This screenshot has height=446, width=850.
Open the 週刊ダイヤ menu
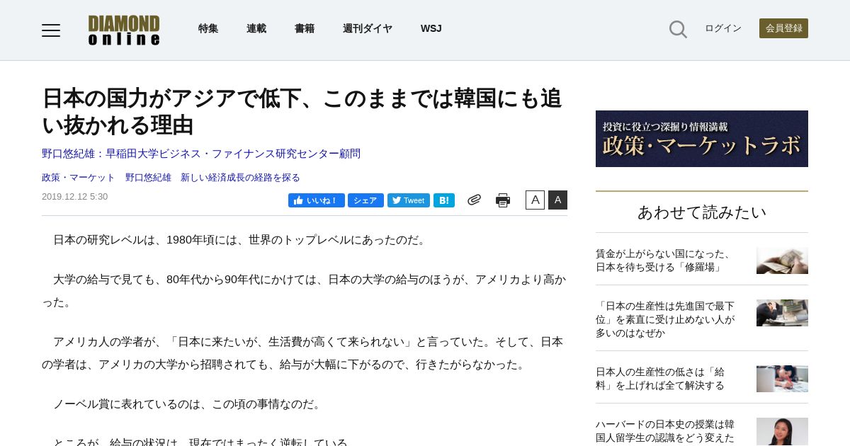[x=368, y=29]
